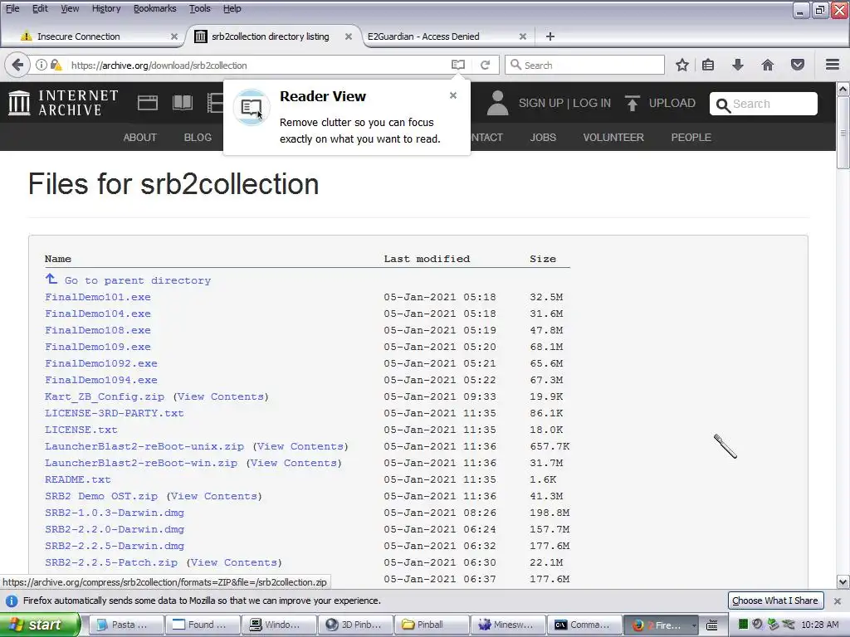Click the page scrollbar down arrow
This screenshot has height=637, width=850.
843,582
